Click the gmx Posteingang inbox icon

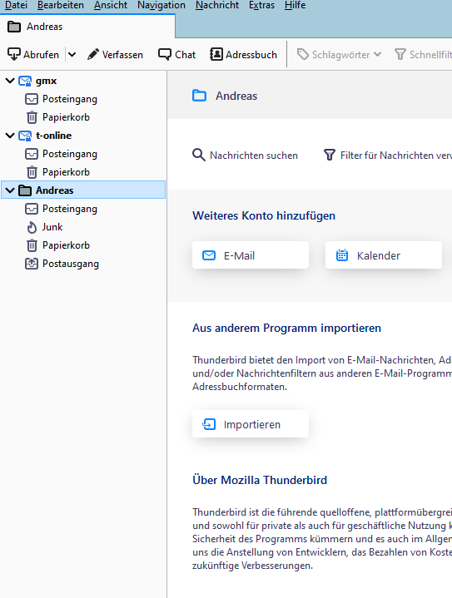32,99
